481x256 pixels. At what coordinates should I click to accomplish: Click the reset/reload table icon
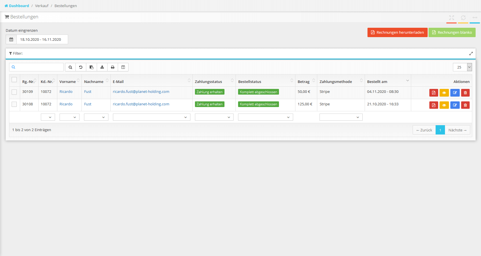81,67
